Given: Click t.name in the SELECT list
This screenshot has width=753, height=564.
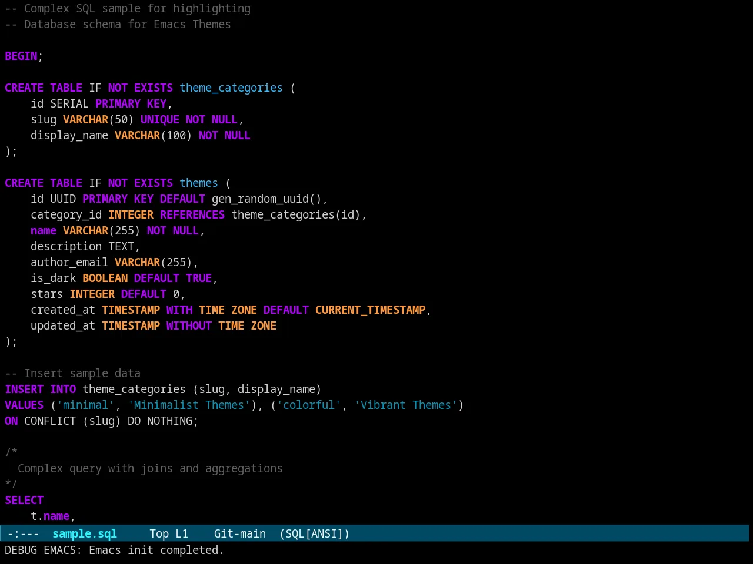Looking at the screenshot, I should pyautogui.click(x=50, y=516).
